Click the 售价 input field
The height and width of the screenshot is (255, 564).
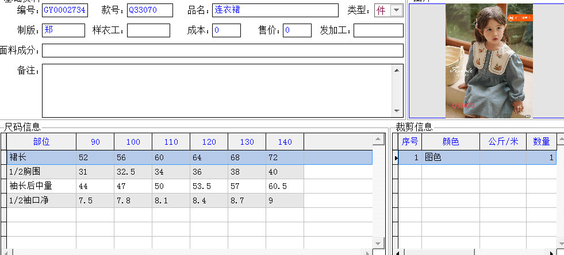click(x=297, y=30)
